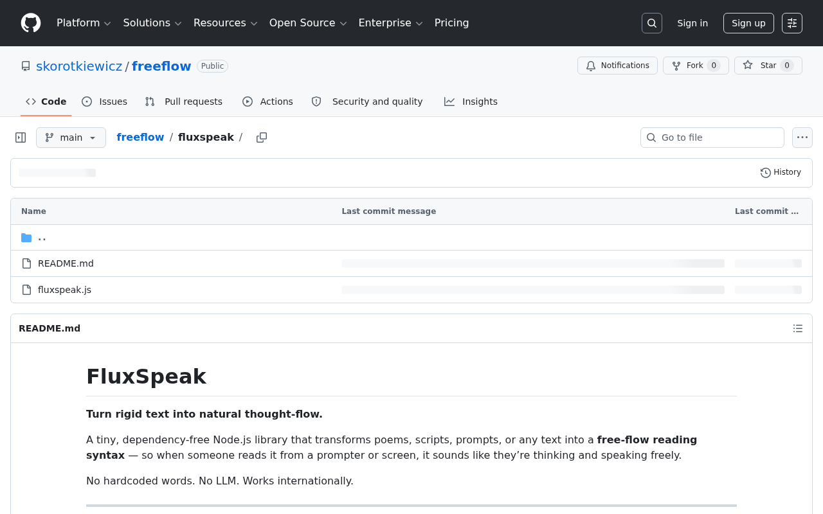This screenshot has height=514, width=823.
Task: Click the Notifications button
Action: click(617, 66)
